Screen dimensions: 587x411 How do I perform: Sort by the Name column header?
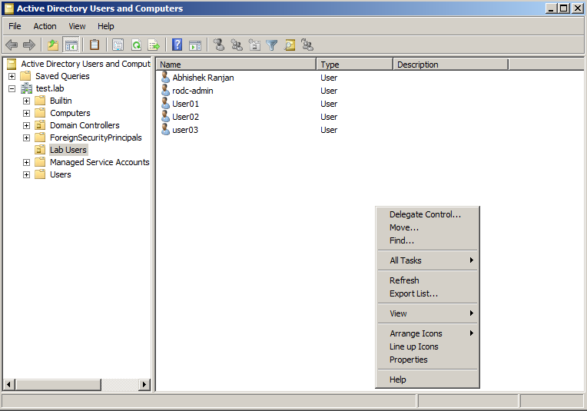click(236, 65)
